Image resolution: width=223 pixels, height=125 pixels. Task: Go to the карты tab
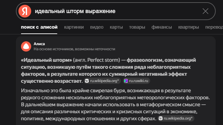pyautogui.click(x=116, y=27)
